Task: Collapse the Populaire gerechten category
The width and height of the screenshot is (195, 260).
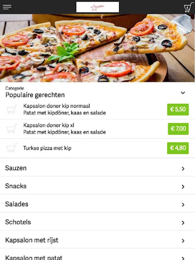Action: coord(183,93)
